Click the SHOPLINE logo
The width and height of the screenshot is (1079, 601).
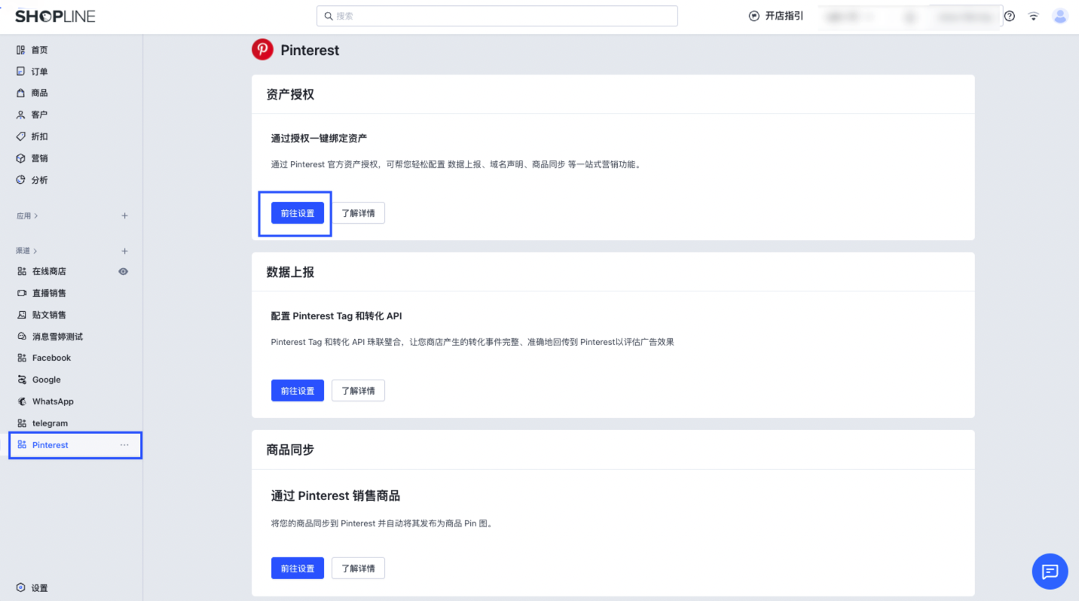click(55, 16)
